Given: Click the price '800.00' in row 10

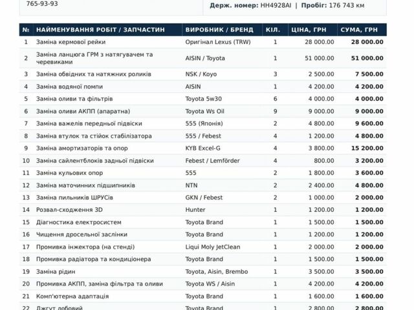Looking at the screenshot, I should coord(324,161).
